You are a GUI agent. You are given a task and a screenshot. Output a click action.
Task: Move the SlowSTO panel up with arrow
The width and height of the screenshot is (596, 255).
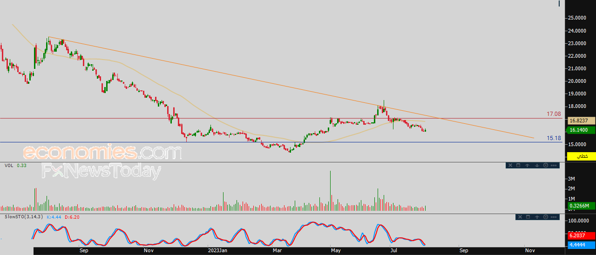click(x=537, y=217)
